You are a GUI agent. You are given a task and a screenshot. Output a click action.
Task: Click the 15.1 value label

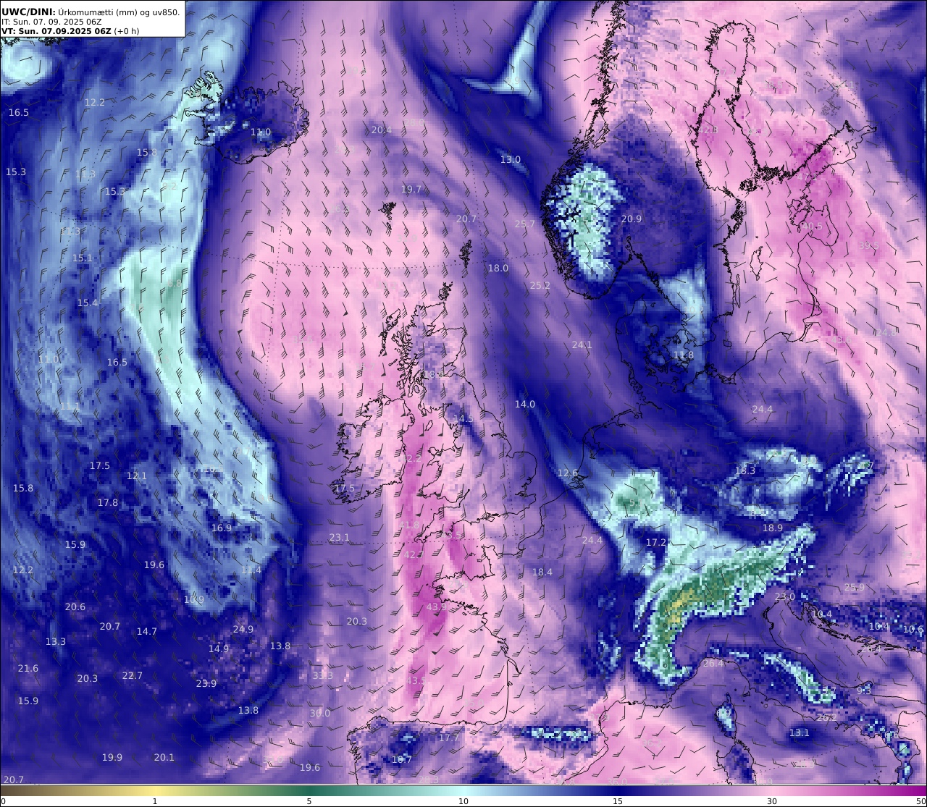(83, 258)
